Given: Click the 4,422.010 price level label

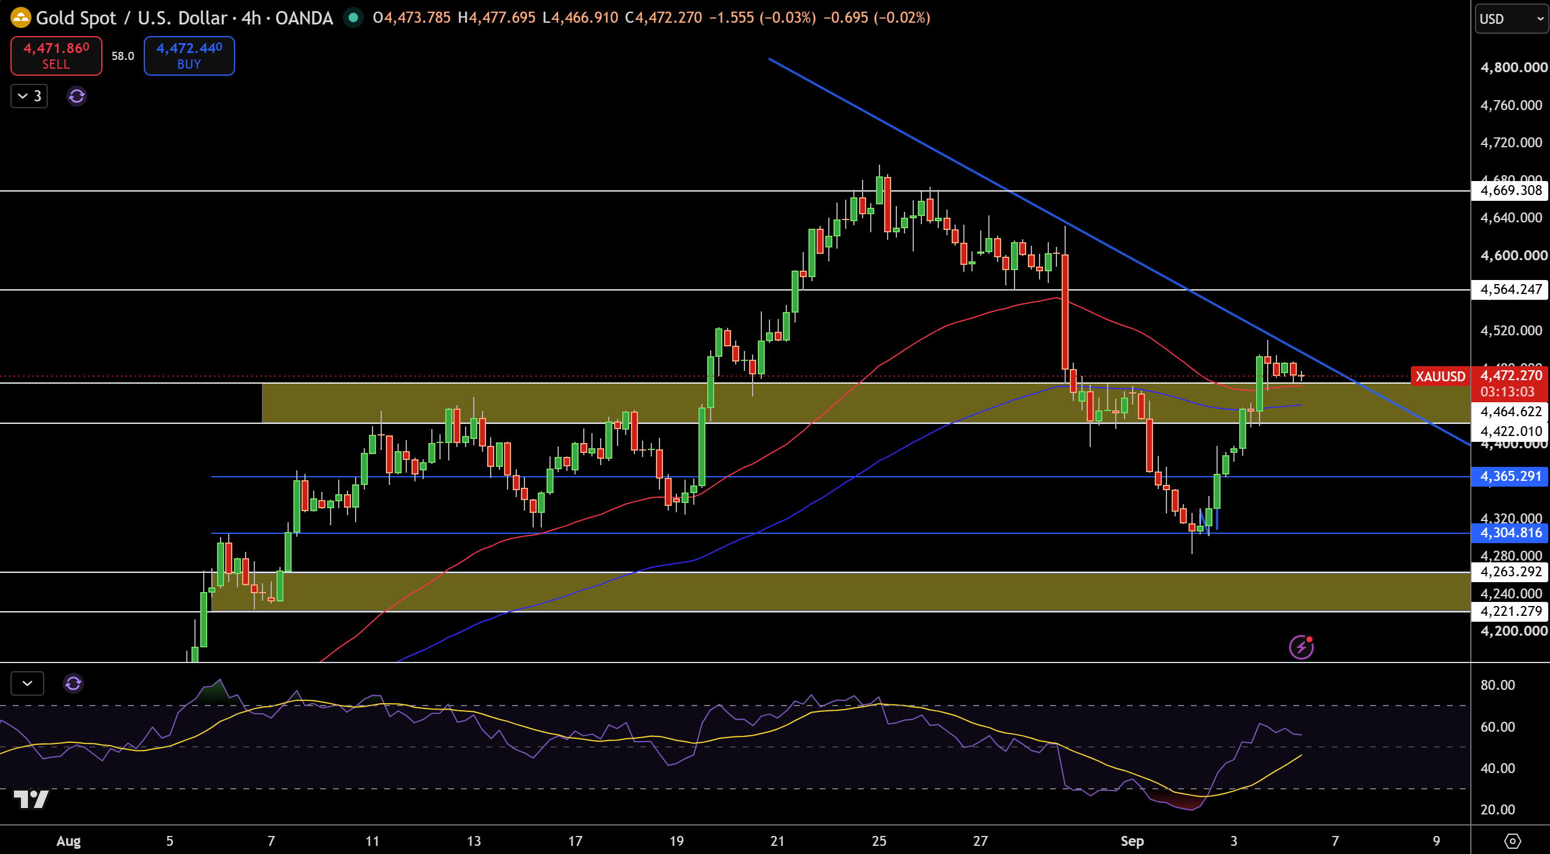Looking at the screenshot, I should [x=1510, y=431].
